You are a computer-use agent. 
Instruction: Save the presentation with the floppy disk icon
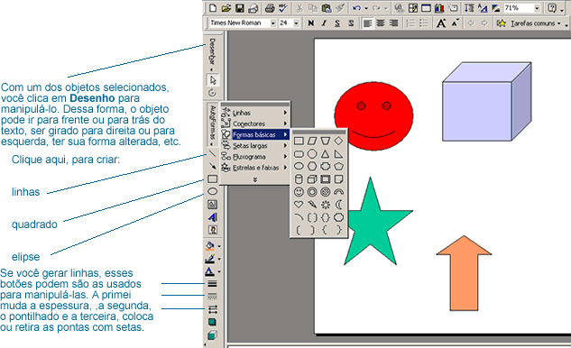(x=239, y=7)
